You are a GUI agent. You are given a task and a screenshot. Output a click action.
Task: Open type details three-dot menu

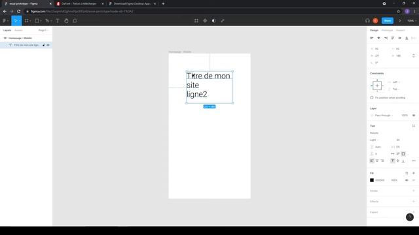coord(414,161)
